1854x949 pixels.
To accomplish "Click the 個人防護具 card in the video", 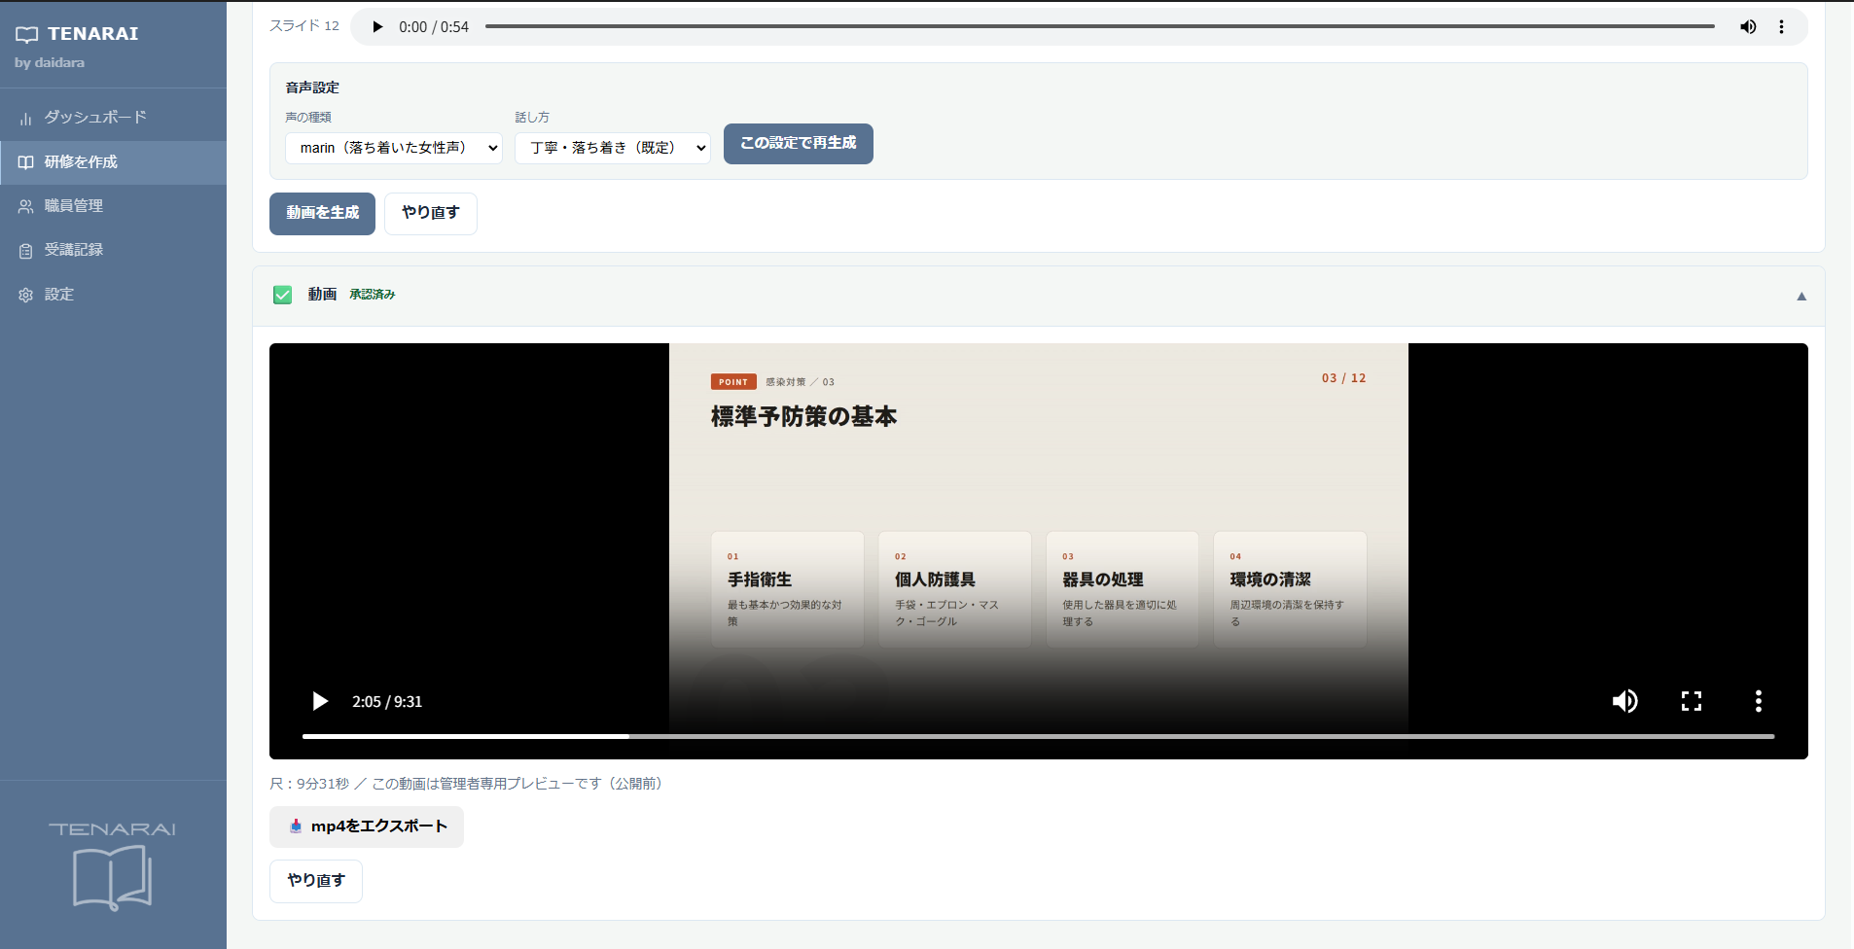I will (955, 589).
